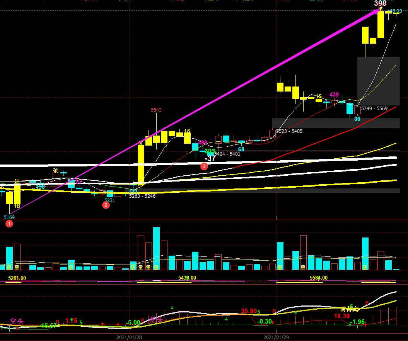The image size is (408, 341).
Task: Click red circle marker number 1
Action: (x=10, y=224)
